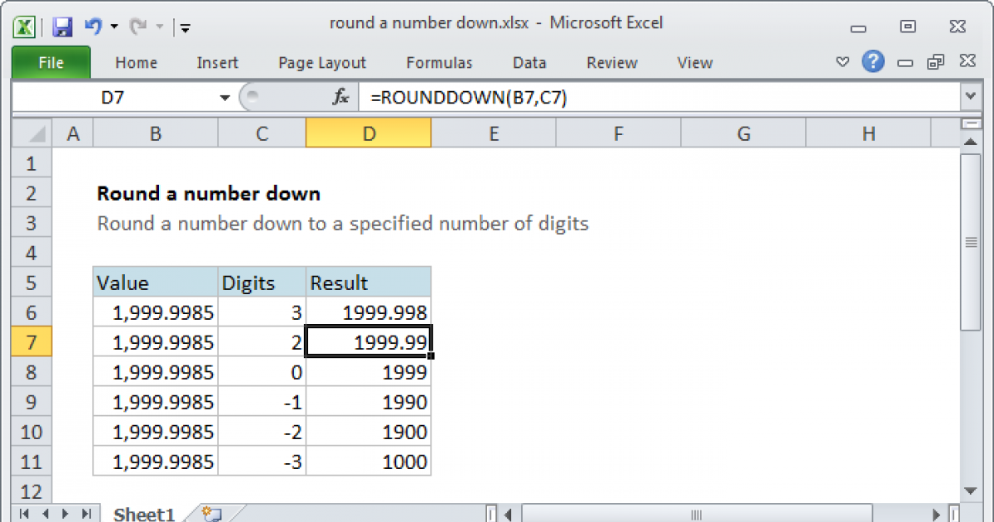
Task: Open the Insert Function (fx) dialog
Action: point(340,97)
